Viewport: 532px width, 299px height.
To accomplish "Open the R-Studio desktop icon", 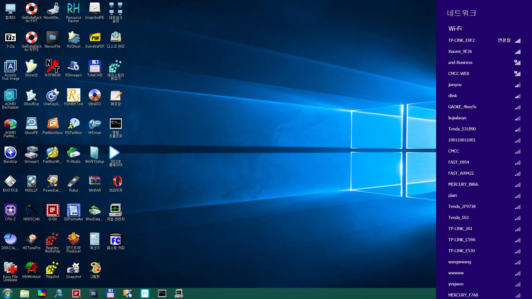I will (x=73, y=155).
